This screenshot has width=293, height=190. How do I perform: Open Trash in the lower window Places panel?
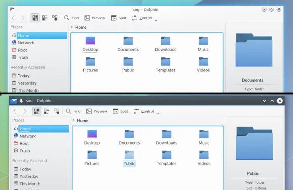24,151
